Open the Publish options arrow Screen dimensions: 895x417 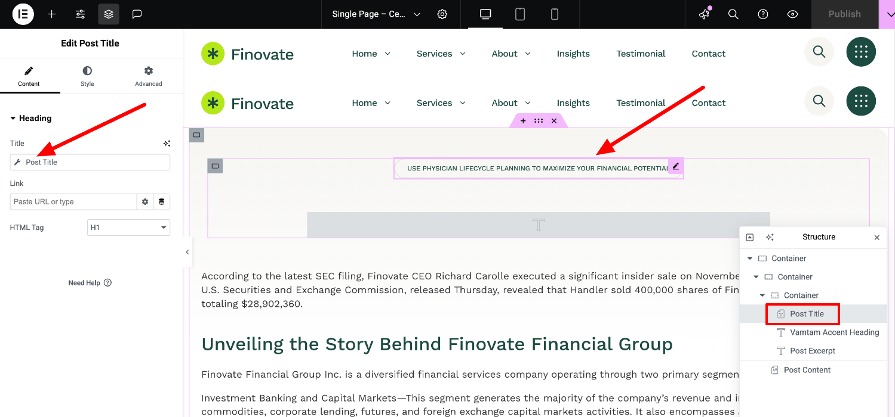click(887, 14)
